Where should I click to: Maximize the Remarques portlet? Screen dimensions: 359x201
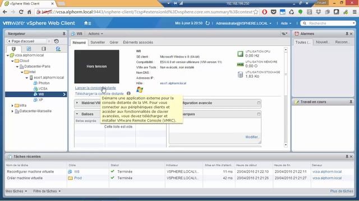(x=259, y=114)
